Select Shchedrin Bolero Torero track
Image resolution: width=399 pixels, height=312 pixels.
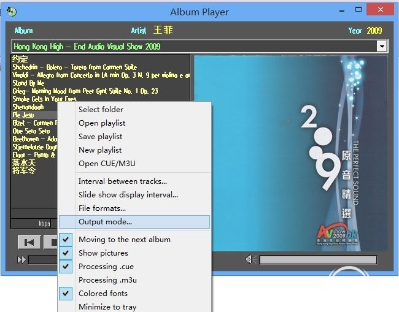pos(74,67)
